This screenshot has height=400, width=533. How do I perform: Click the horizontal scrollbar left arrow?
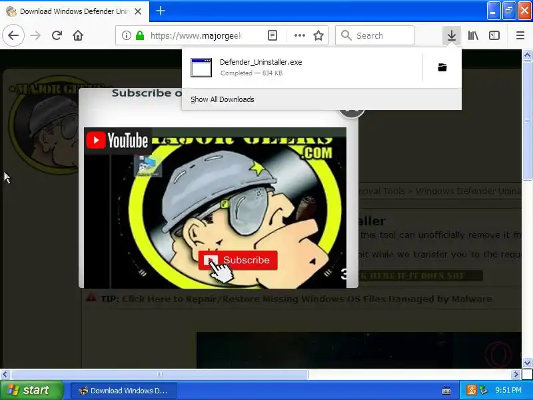[5, 375]
